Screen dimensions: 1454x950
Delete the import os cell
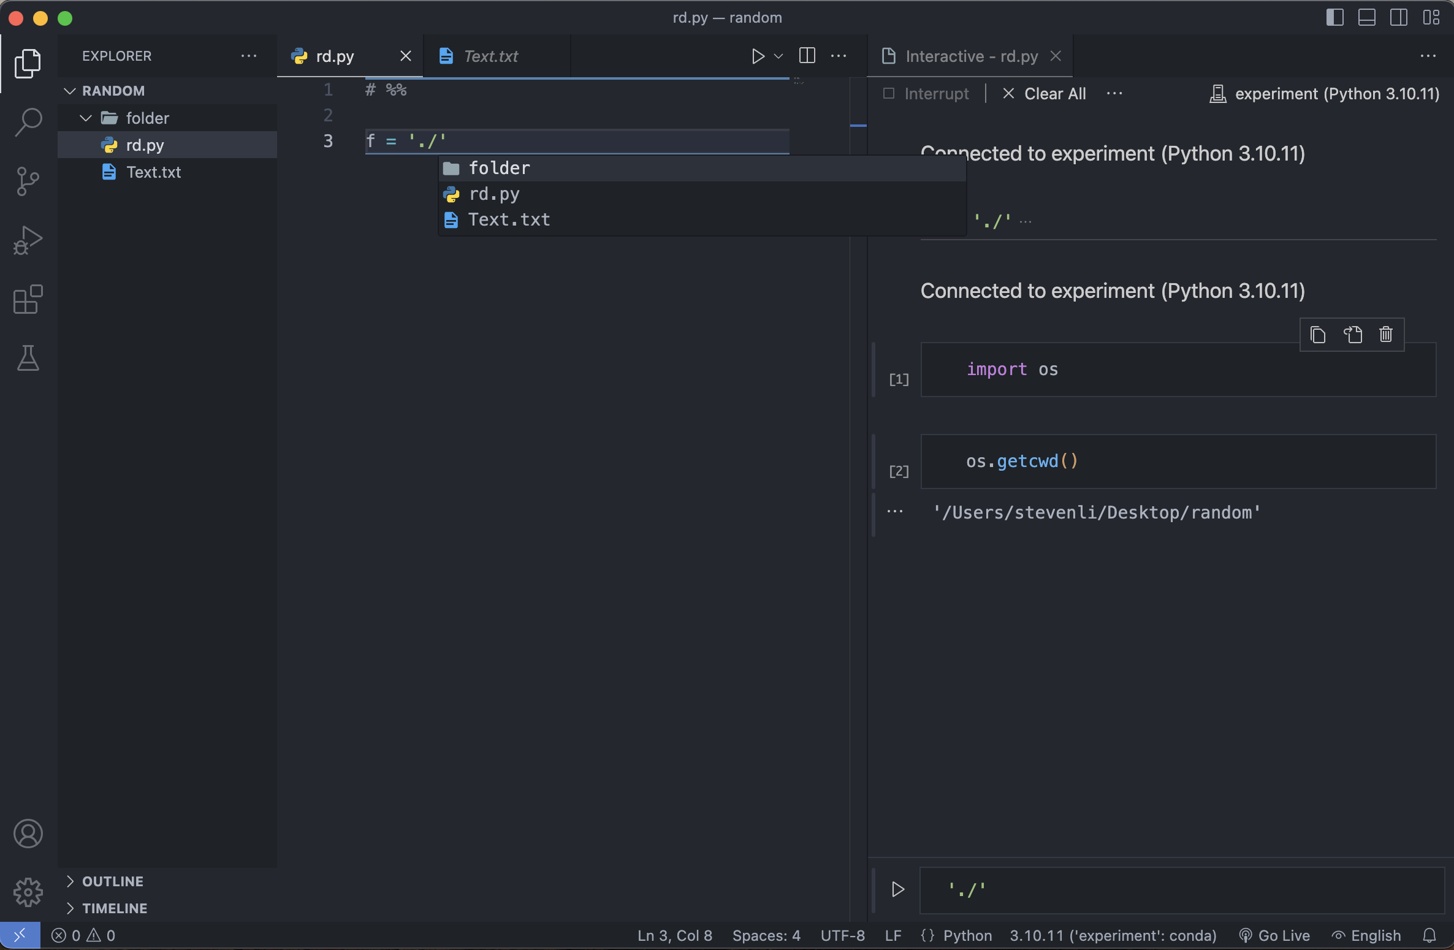[x=1386, y=335]
